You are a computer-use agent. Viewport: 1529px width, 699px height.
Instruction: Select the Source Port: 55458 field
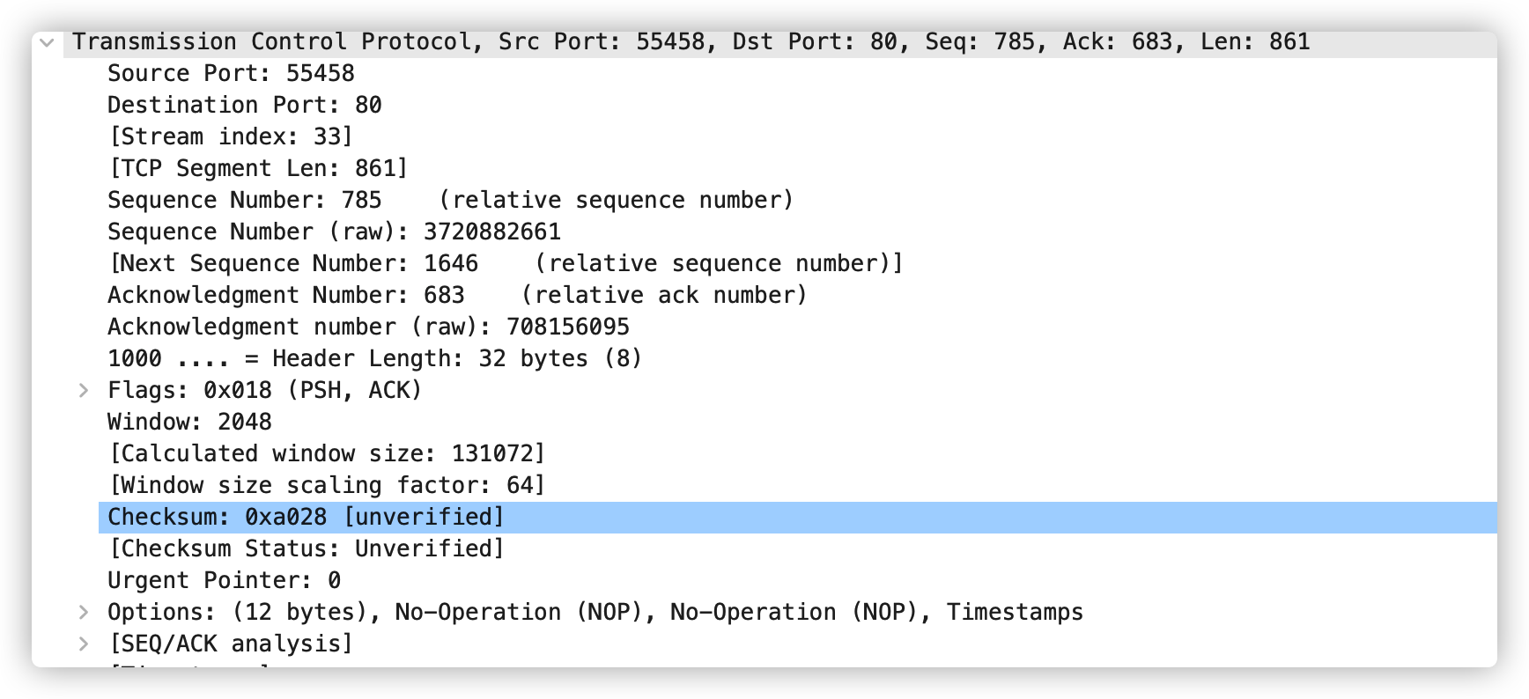[x=231, y=74]
